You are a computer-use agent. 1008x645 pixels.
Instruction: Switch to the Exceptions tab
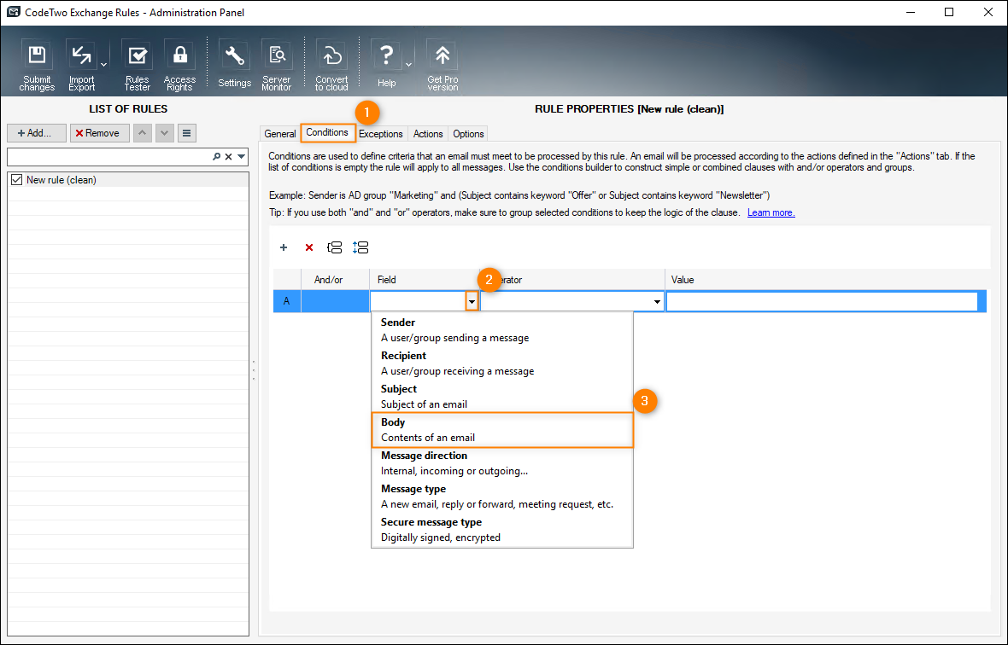[381, 133]
